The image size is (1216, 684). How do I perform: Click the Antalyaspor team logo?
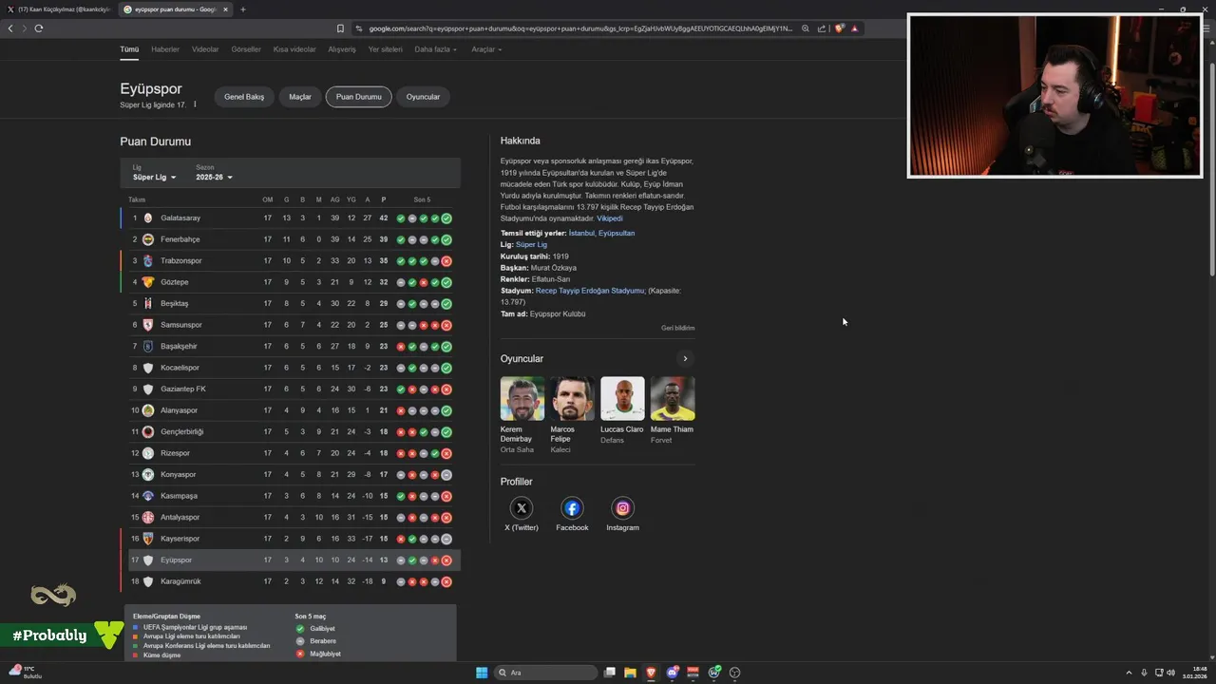tap(147, 518)
